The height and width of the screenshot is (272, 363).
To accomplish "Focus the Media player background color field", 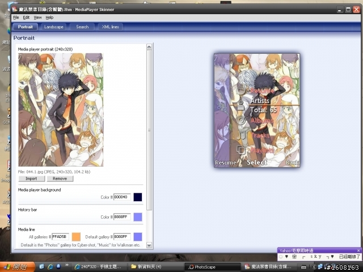I will [122, 197].
